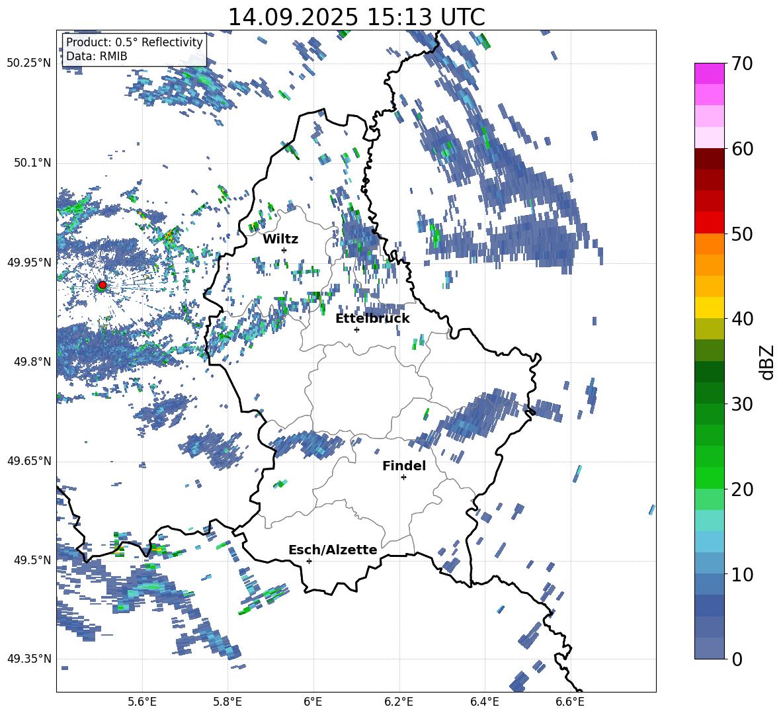Click the 49.65°N latitude label
Viewport: 783px width, 715px height.
pos(29,461)
